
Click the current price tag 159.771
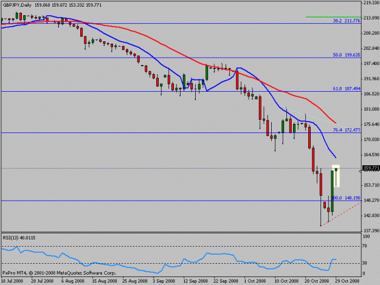[x=371, y=168]
